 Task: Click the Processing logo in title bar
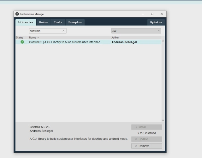pyautogui.click(x=17, y=14)
